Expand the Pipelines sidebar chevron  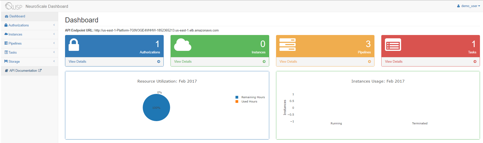click(x=54, y=43)
